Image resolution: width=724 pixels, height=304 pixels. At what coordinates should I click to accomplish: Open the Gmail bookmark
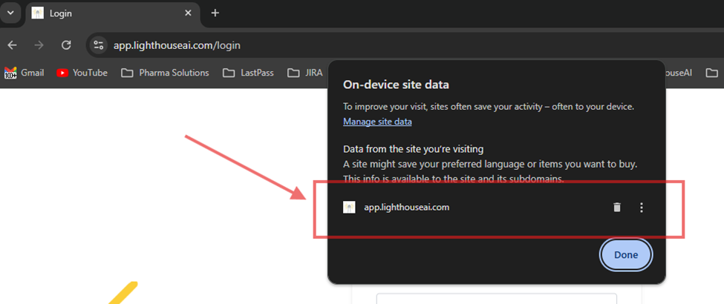click(25, 73)
